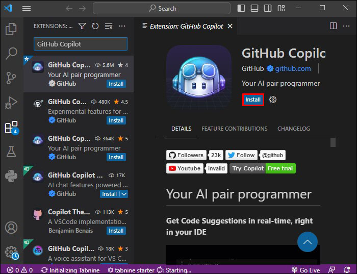357x274 pixels.
Task: Open the Extensions view icon
Action: tap(11, 127)
